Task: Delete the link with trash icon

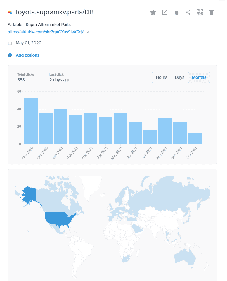Action: 212,12
